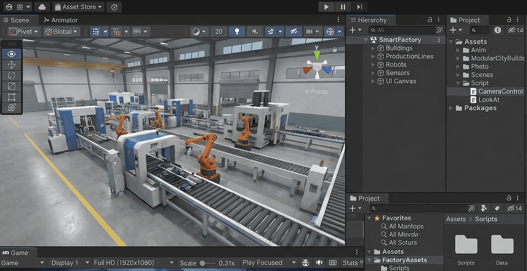
Task: Click the Pause button
Action: point(343,7)
